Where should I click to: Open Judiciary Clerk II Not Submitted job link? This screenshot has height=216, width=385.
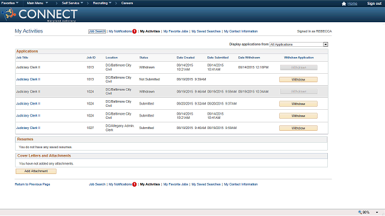[28, 79]
